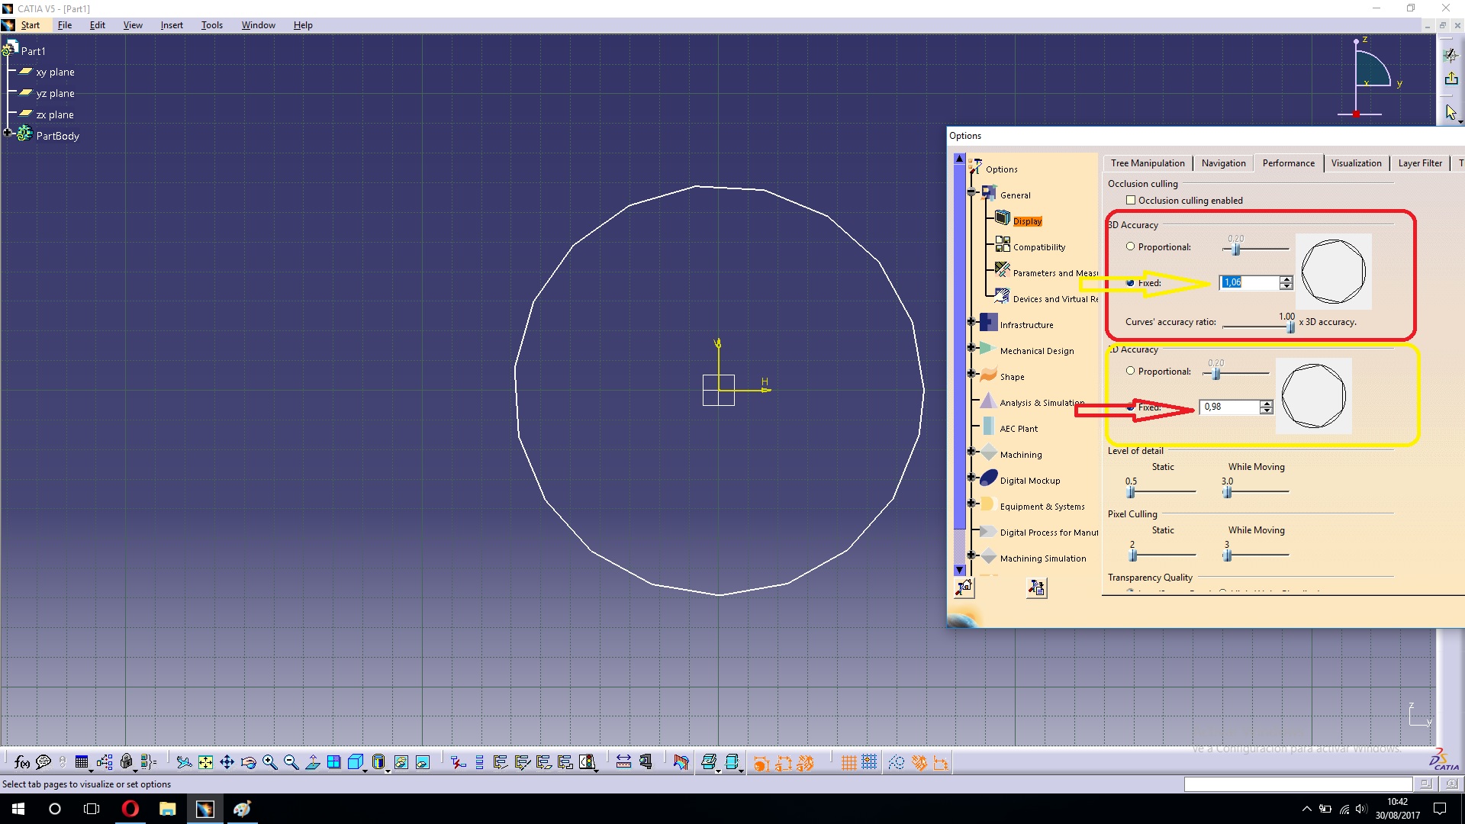Viewport: 1465px width, 824px height.
Task: Expand Mechanical Design in the Options tree
Action: pos(972,349)
